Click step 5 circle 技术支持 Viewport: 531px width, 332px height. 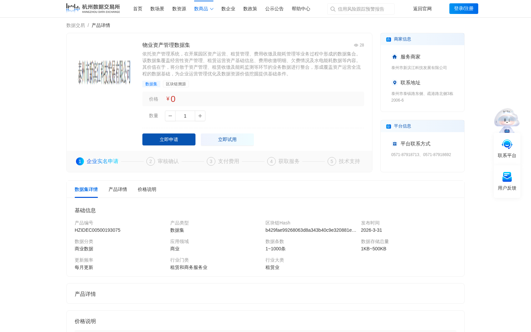pyautogui.click(x=332, y=161)
